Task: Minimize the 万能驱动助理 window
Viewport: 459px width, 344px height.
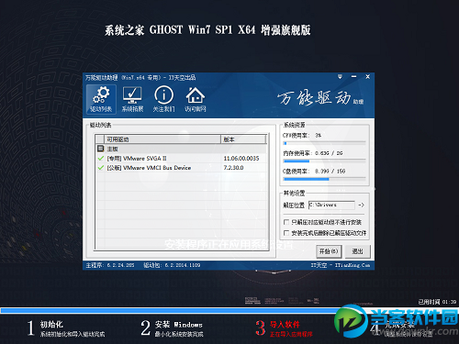Action: [x=353, y=77]
